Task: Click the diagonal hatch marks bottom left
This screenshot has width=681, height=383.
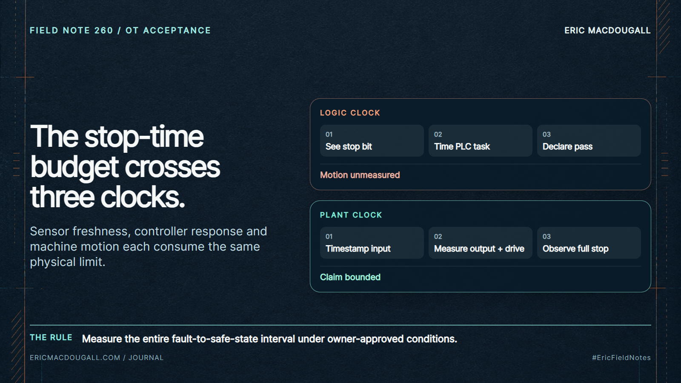Action: click(x=17, y=346)
